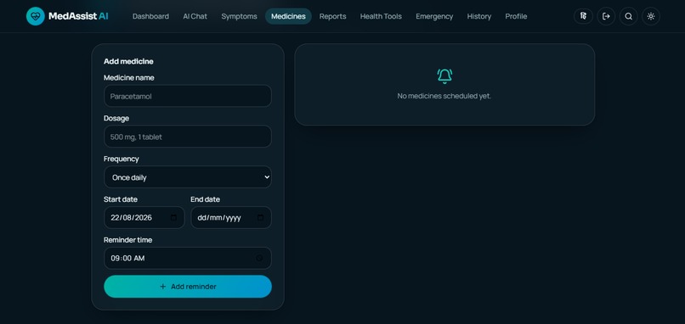Toggle light theme with the sun icon
685x324 pixels.
(651, 16)
